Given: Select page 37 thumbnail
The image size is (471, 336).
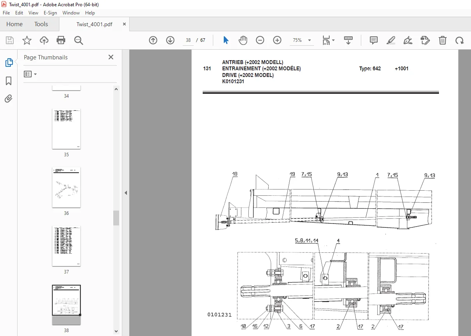Looking at the screenshot, I should (x=66, y=246).
